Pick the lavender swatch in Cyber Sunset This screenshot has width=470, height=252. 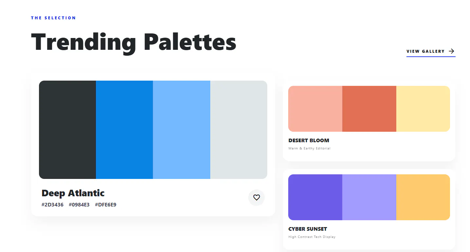369,197
